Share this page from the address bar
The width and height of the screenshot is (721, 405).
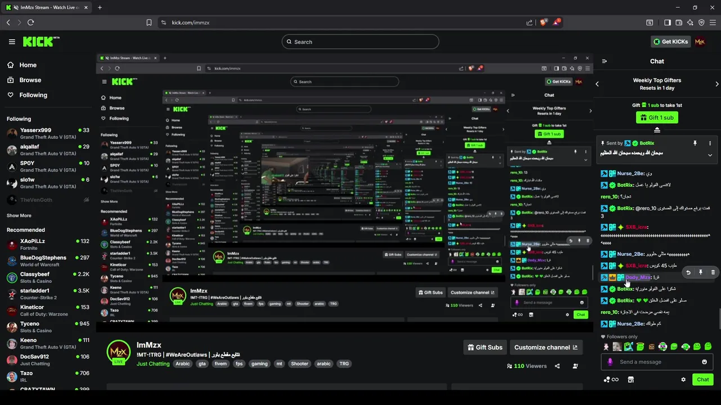tap(529, 22)
